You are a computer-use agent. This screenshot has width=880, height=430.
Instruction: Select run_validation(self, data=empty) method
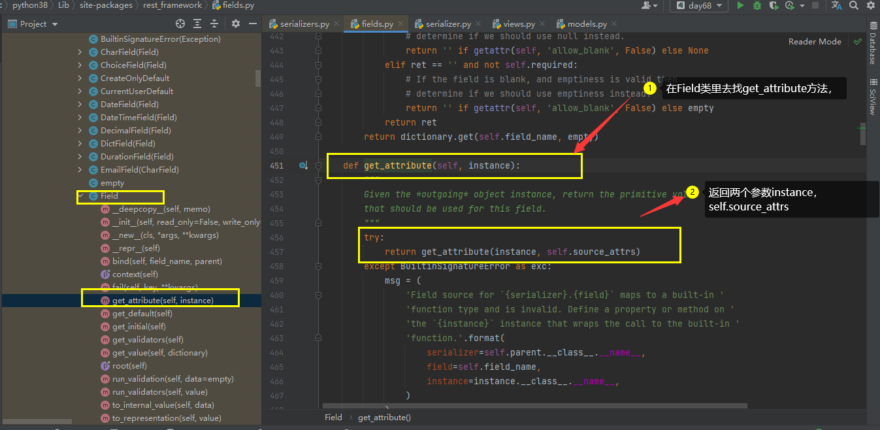point(172,379)
